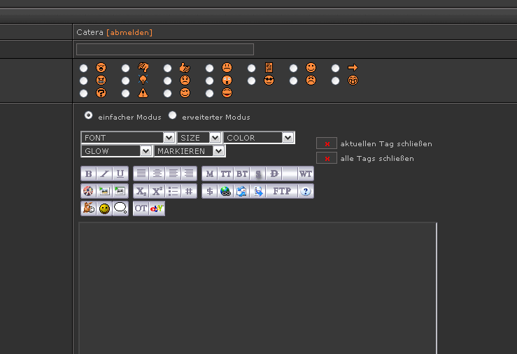Switch to erweiterter Modus radio button
The image size is (517, 354).
coord(172,115)
